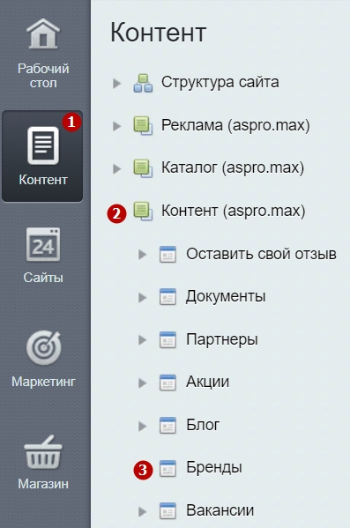Screen dimensions: 350x528
Task: Select the Контент document icon in sidebar
Action: (43, 145)
